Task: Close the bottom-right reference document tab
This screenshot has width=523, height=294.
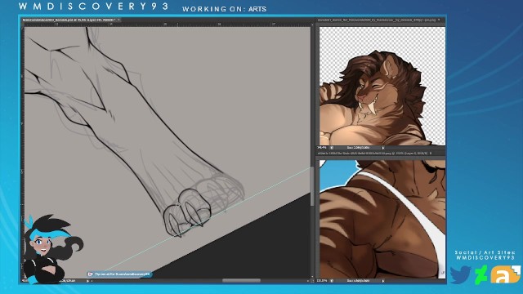Action: [431, 154]
